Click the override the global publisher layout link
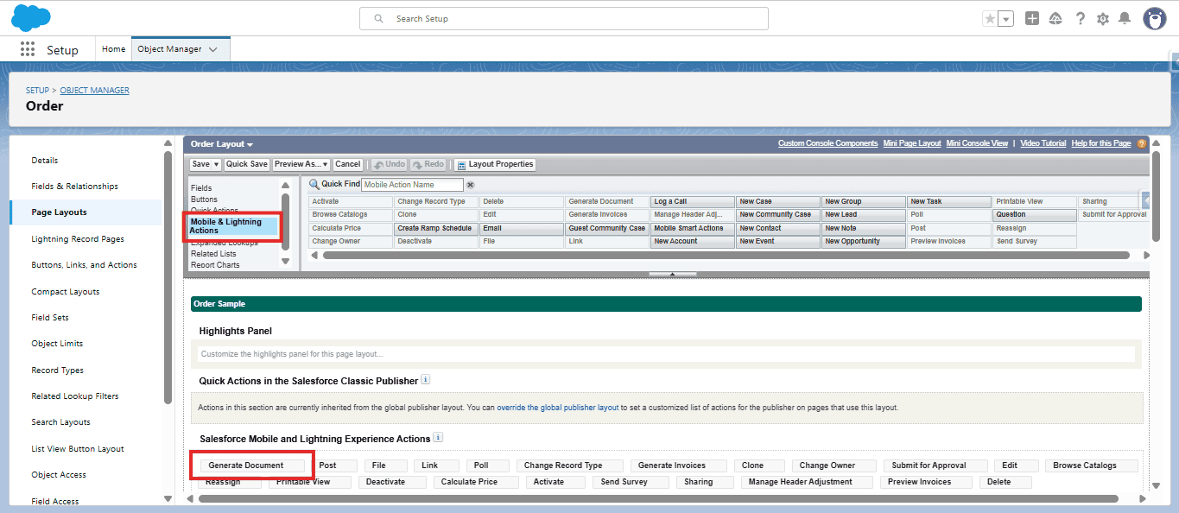The image size is (1179, 513). [x=557, y=408]
